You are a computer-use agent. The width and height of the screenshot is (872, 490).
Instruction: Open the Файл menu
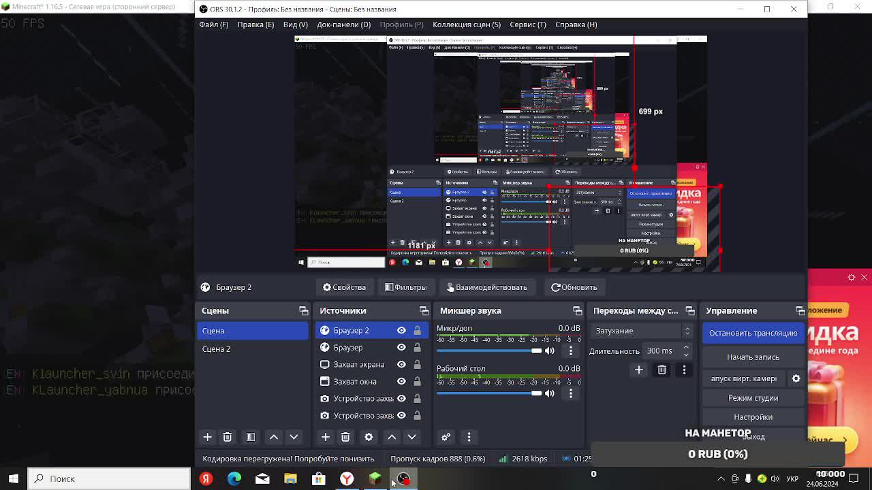pyautogui.click(x=214, y=24)
